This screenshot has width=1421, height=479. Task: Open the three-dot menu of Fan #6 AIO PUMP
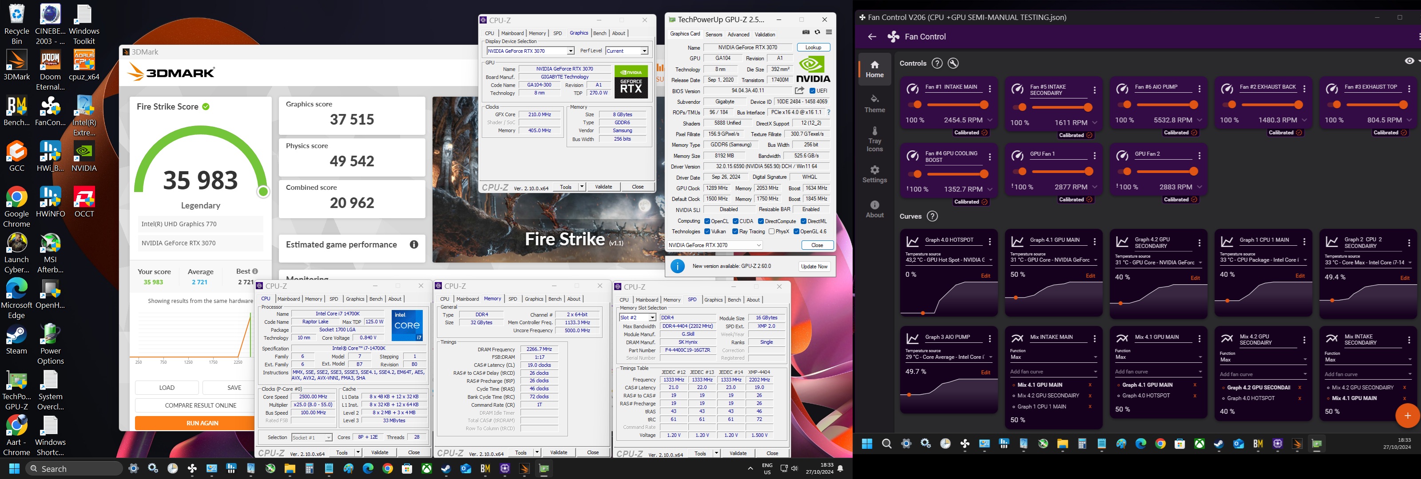point(1199,89)
